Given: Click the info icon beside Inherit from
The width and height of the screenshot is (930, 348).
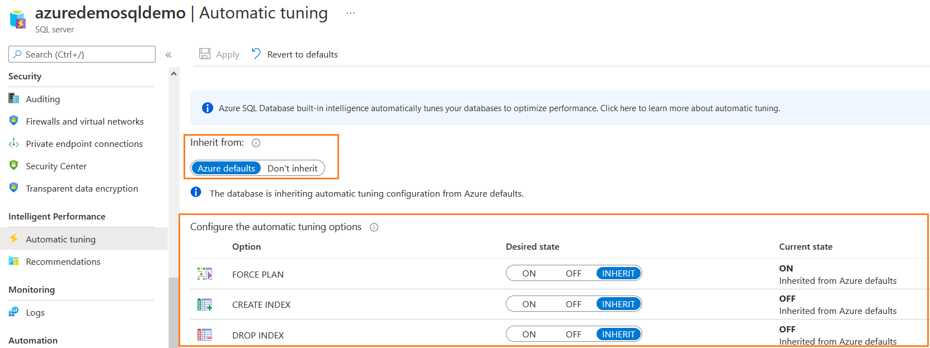Looking at the screenshot, I should point(256,143).
